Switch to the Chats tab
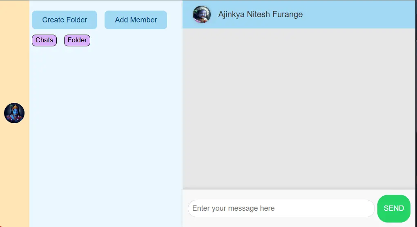417x227 pixels. (x=44, y=40)
